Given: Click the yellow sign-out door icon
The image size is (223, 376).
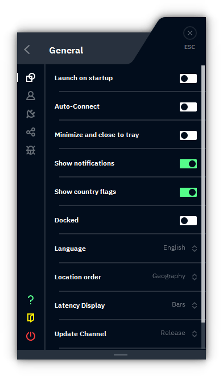Looking at the screenshot, I should (x=31, y=318).
